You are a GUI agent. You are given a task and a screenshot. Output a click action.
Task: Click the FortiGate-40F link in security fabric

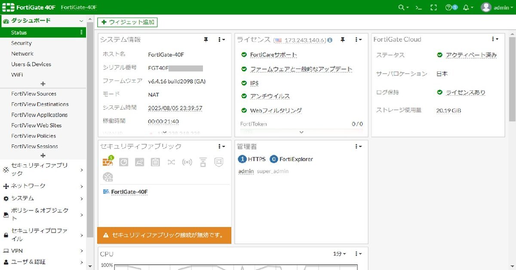(x=129, y=192)
